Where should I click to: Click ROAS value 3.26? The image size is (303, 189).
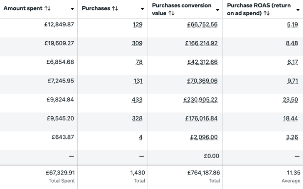292,137
